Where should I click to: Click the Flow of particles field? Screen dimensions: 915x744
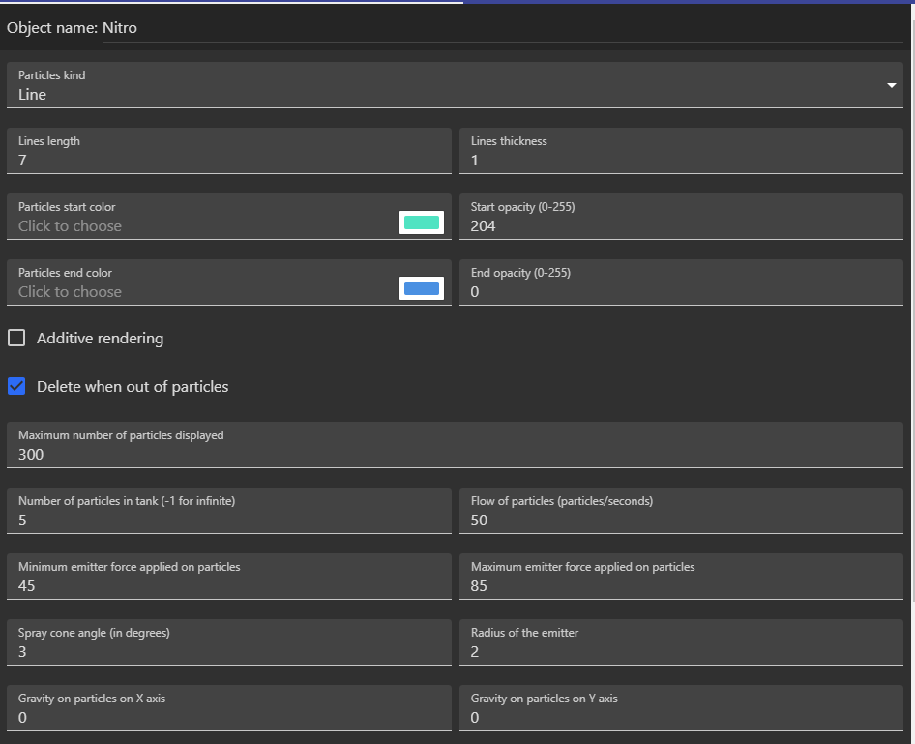[681, 521]
